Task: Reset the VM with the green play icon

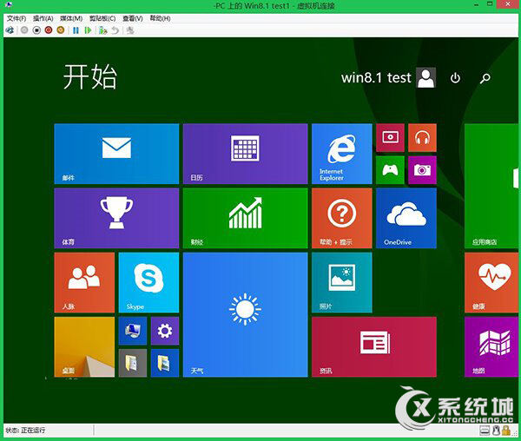Action: click(x=88, y=30)
